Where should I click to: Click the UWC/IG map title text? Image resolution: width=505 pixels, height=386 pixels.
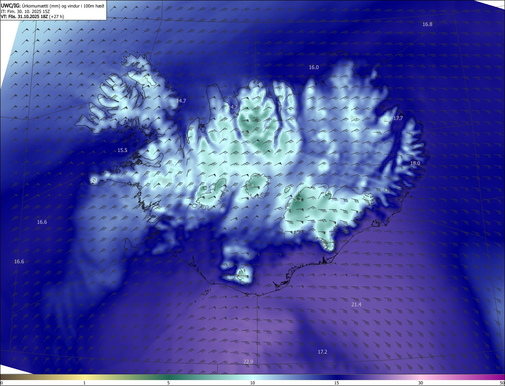point(52,6)
